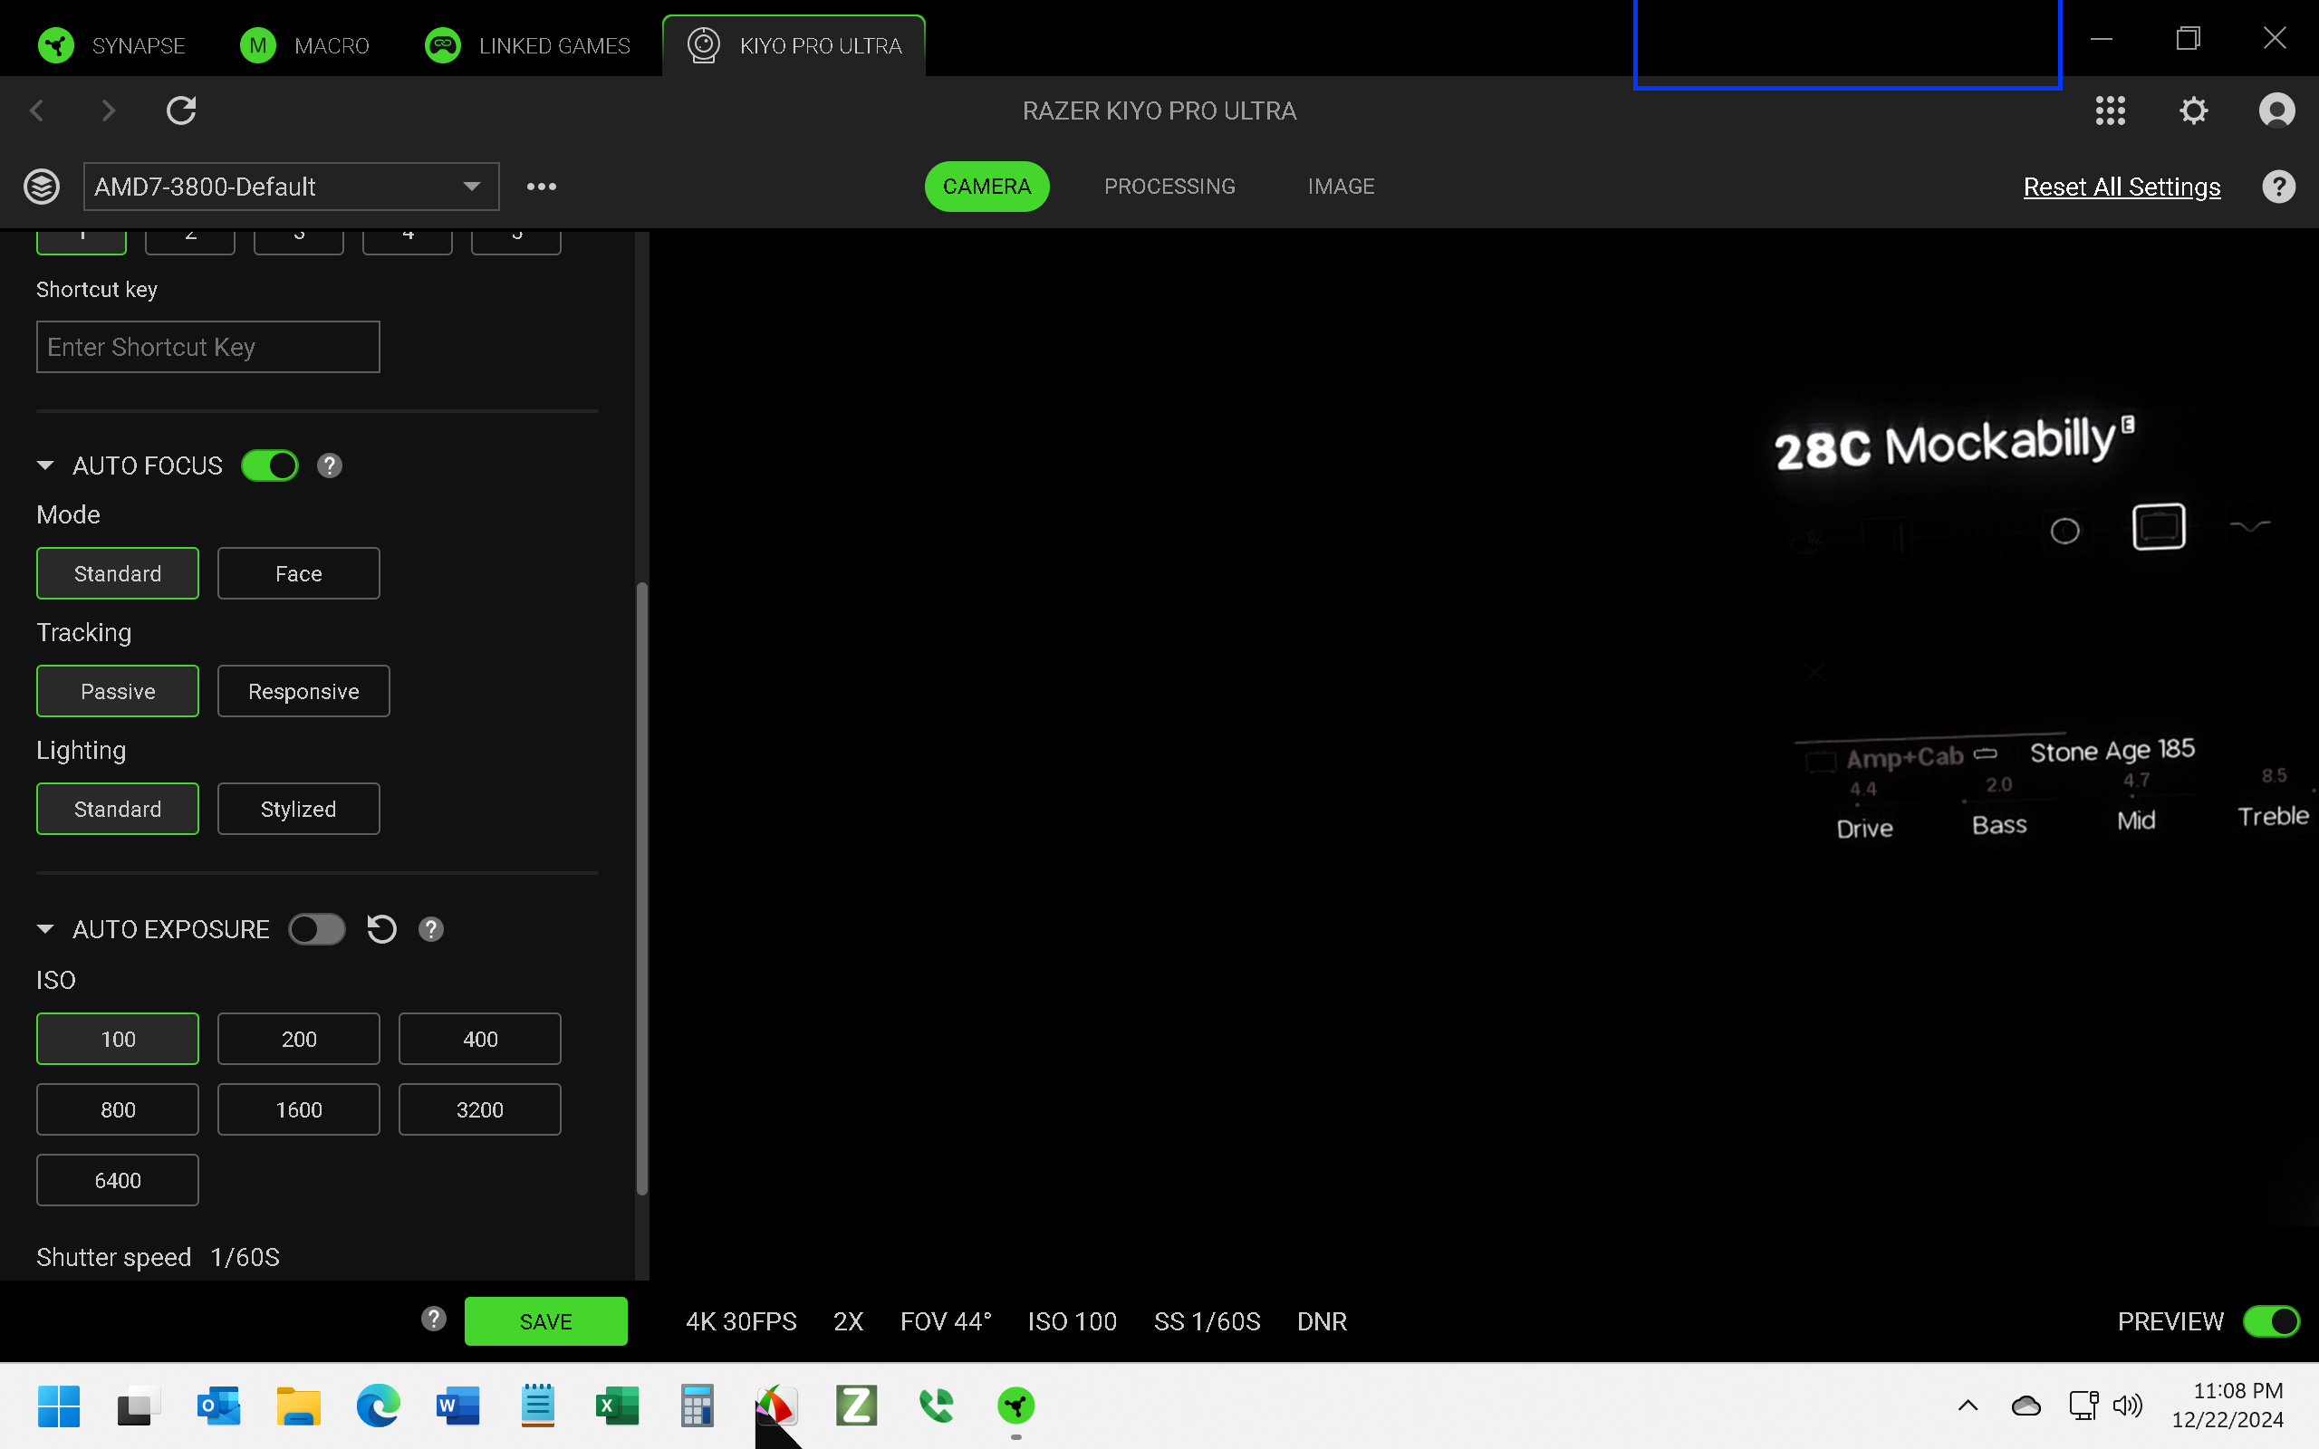Click the green Save button
The width and height of the screenshot is (2319, 1449).
(546, 1320)
